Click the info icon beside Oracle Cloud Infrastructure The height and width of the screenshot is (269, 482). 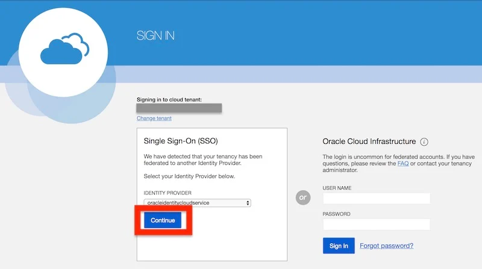[x=424, y=142]
